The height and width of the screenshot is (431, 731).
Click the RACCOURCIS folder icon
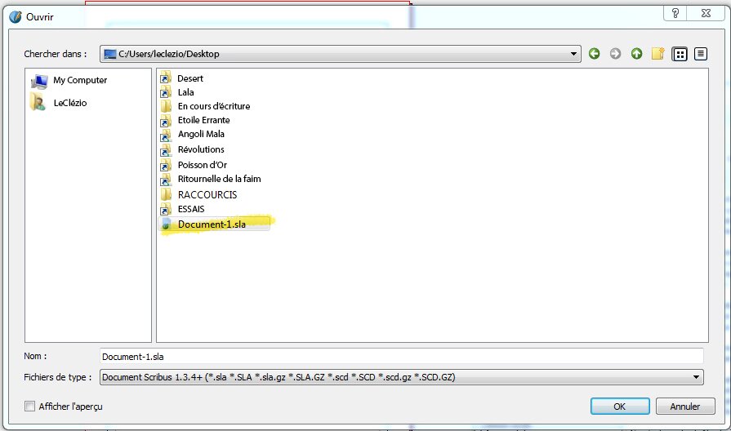(x=166, y=194)
